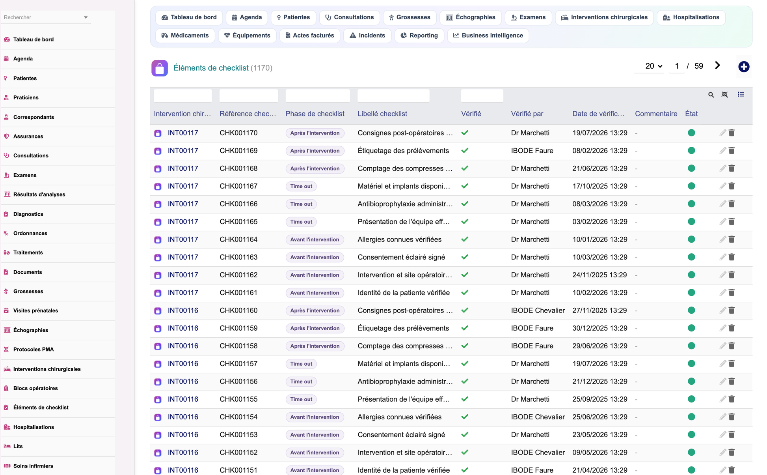767x475 pixels.
Task: Click the Praticiens sidebar icon
Action: [x=6, y=97]
